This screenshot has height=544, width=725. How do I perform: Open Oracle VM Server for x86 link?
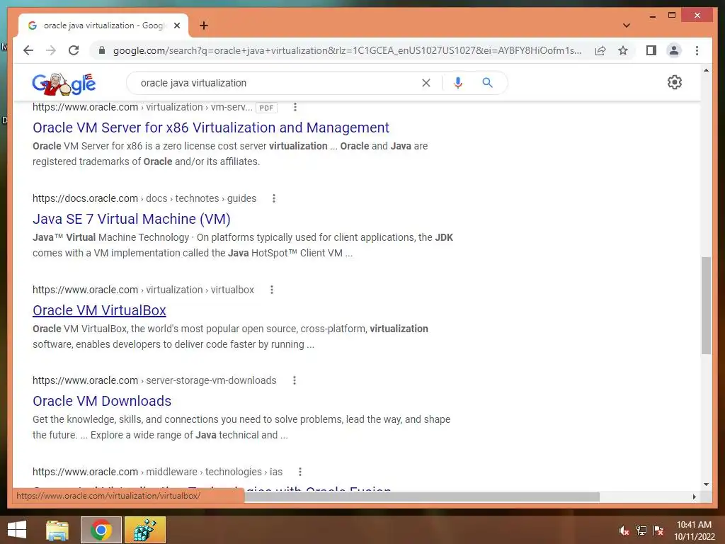click(x=211, y=127)
